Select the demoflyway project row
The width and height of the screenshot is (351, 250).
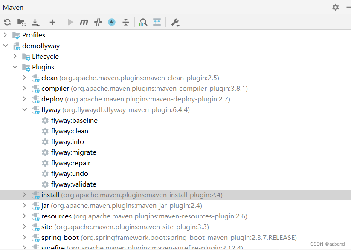(176, 46)
